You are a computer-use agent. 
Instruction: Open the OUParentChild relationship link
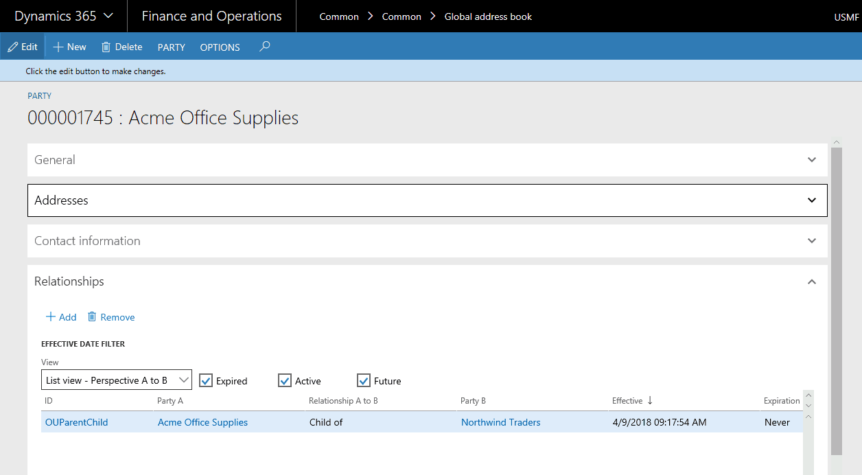pos(76,422)
